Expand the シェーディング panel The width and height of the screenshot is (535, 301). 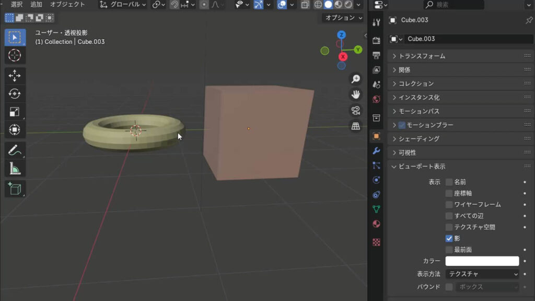coord(460,139)
